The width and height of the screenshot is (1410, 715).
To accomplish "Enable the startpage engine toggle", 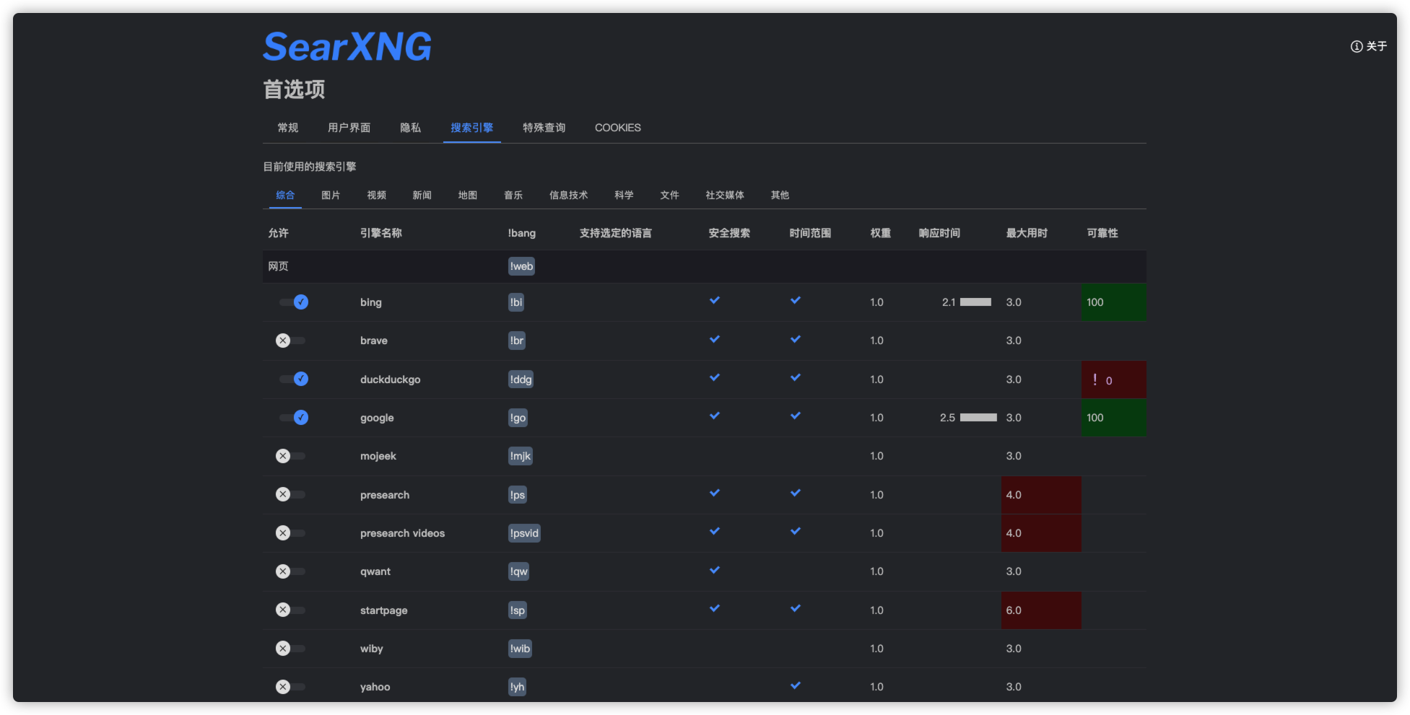I will (290, 610).
